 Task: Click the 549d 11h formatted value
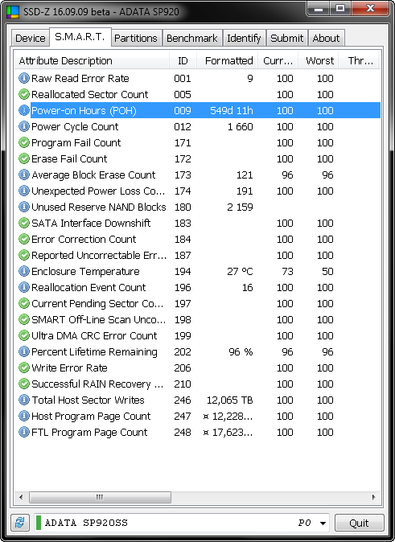pos(232,111)
